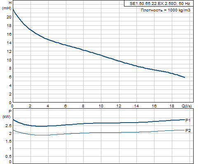Image resolution: width=206 pixels, height=164 pixels.
Task: Click the 4 on the flow axis
Action: (48, 106)
